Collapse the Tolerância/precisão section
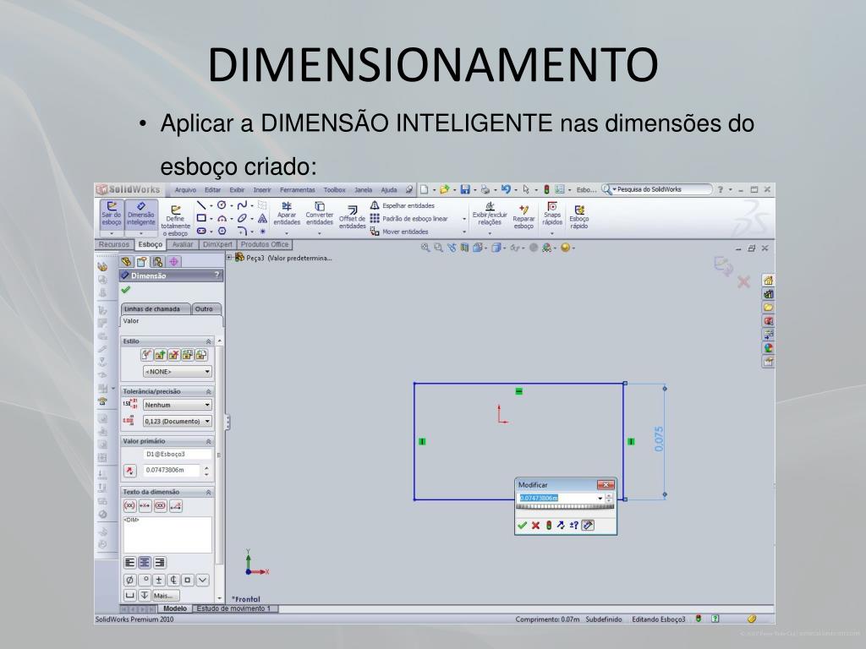 tap(208, 391)
